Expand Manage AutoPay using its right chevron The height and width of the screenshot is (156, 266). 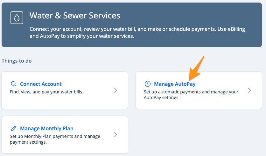(x=249, y=90)
